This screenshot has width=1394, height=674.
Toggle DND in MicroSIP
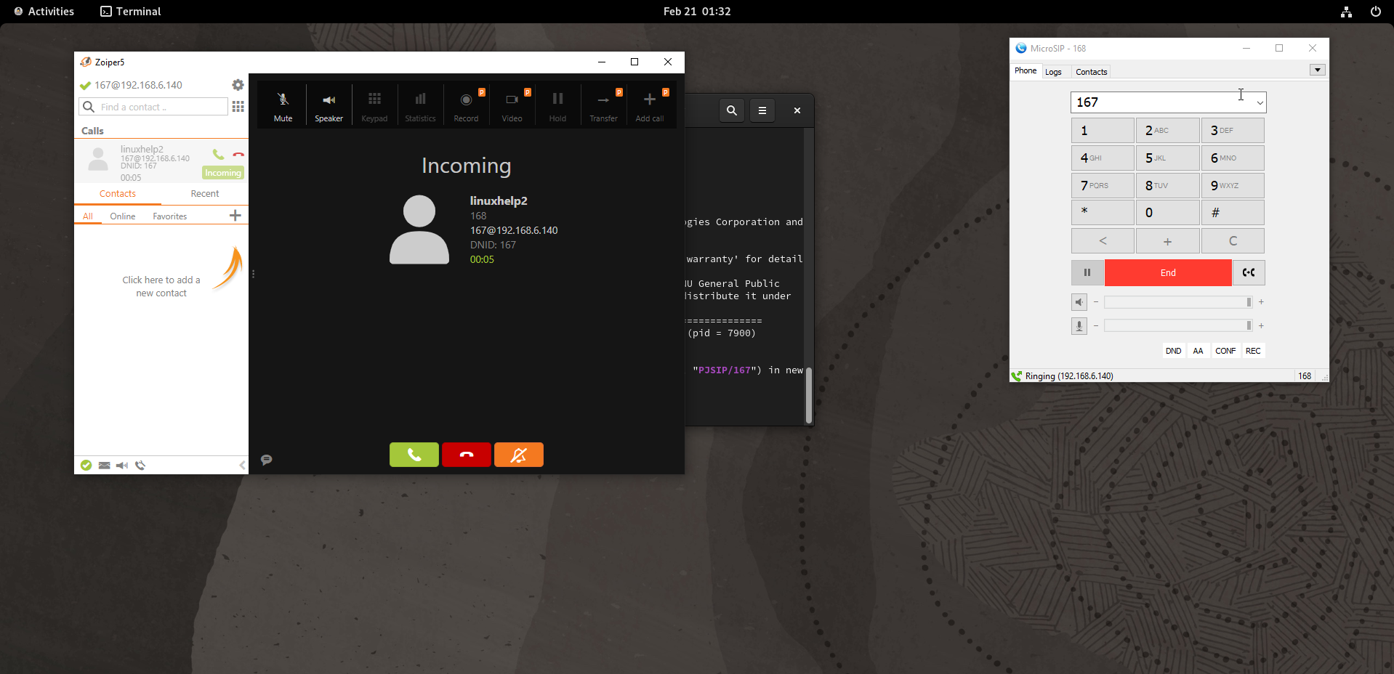(x=1173, y=351)
